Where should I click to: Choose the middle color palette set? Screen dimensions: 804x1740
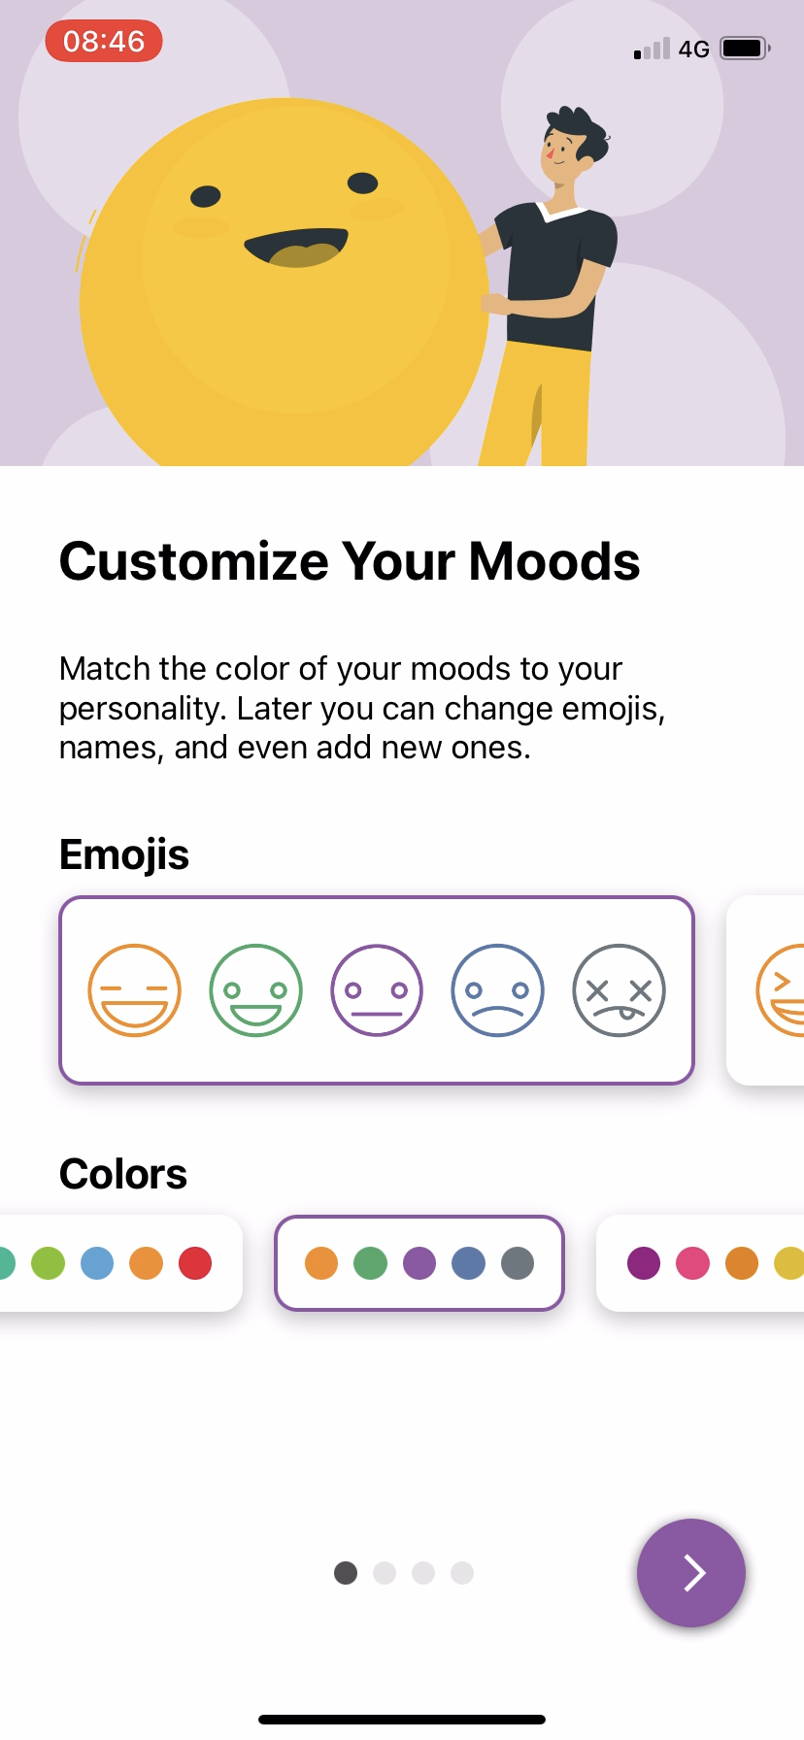(419, 1263)
